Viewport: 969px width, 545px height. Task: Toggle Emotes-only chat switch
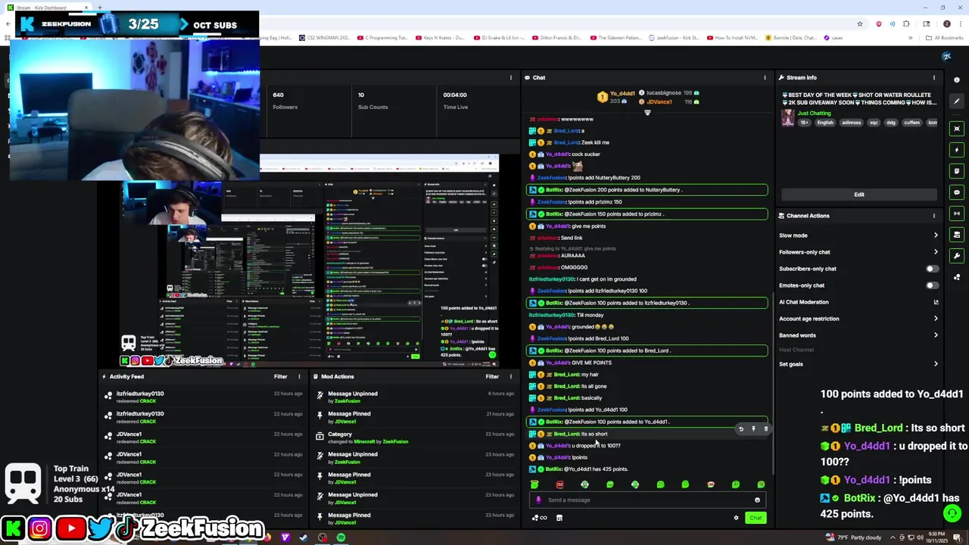coord(931,285)
